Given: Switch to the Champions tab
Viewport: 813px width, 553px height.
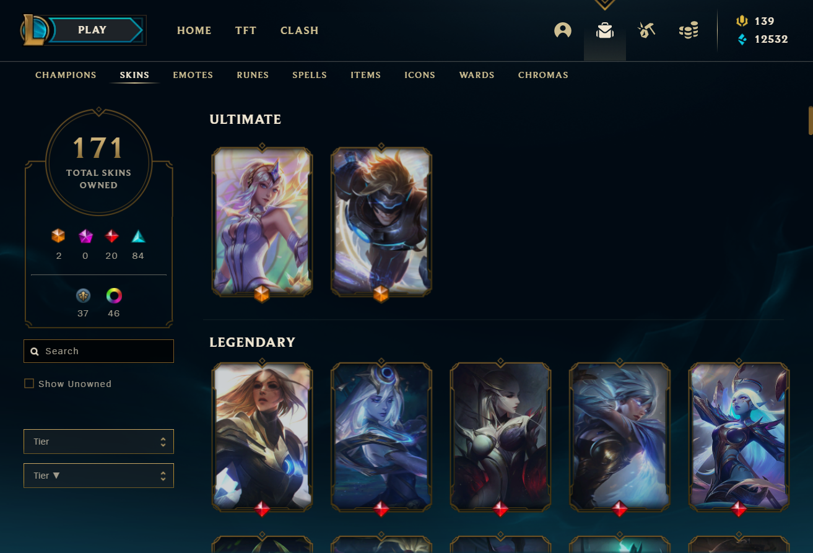Looking at the screenshot, I should click(66, 75).
